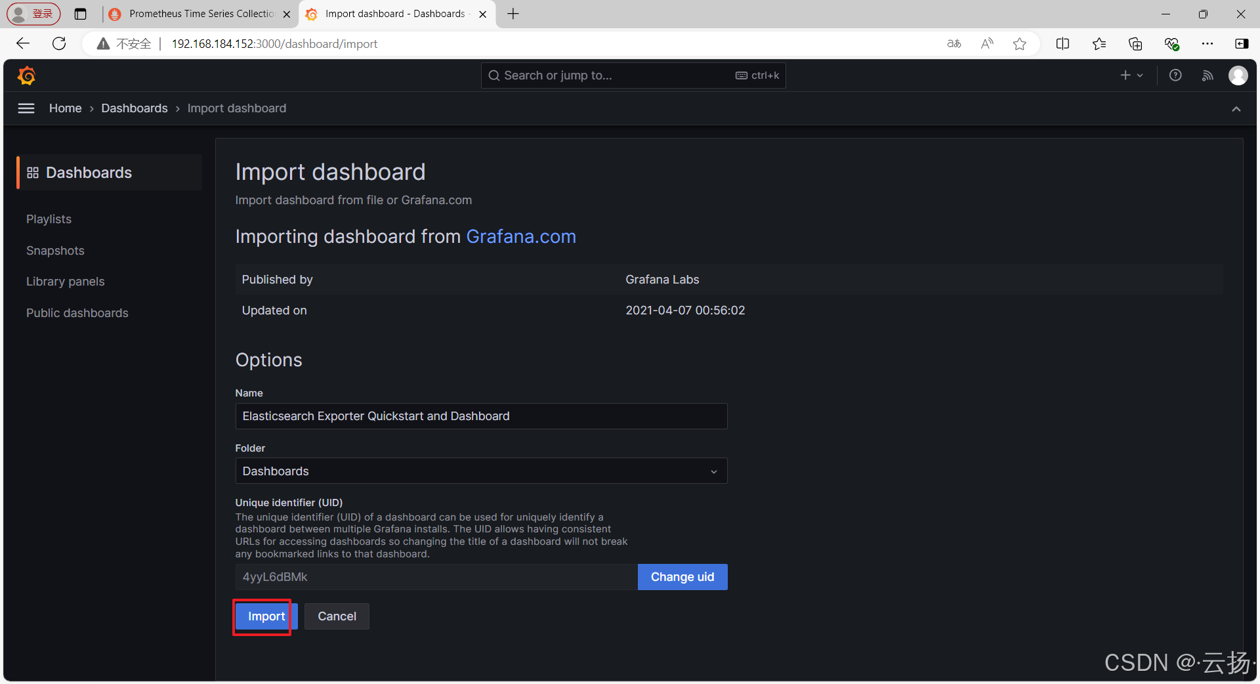Close the Prometheus tab
The height and width of the screenshot is (684, 1260).
(x=287, y=14)
